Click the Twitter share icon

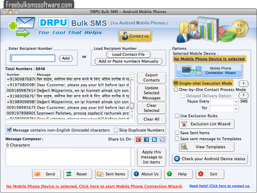[154, 139]
